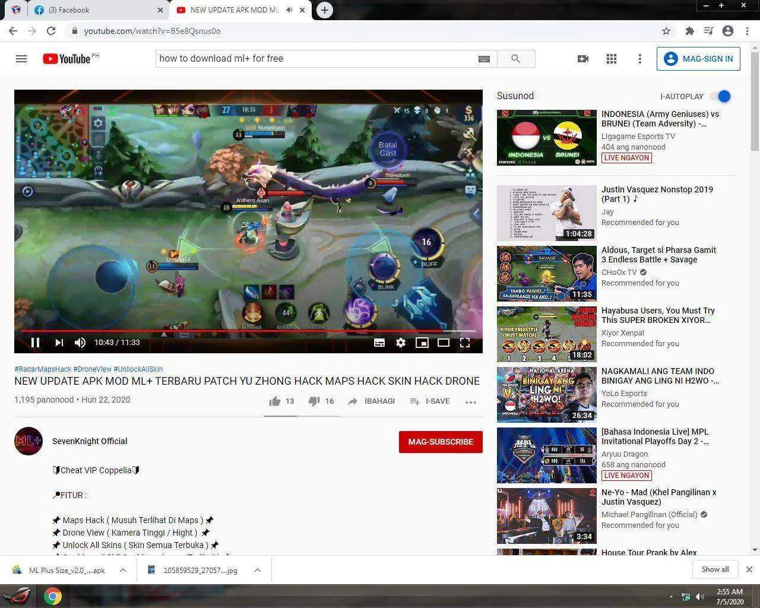Open Chrome extensions puzzle icon
The height and width of the screenshot is (608, 760).
pyautogui.click(x=689, y=31)
